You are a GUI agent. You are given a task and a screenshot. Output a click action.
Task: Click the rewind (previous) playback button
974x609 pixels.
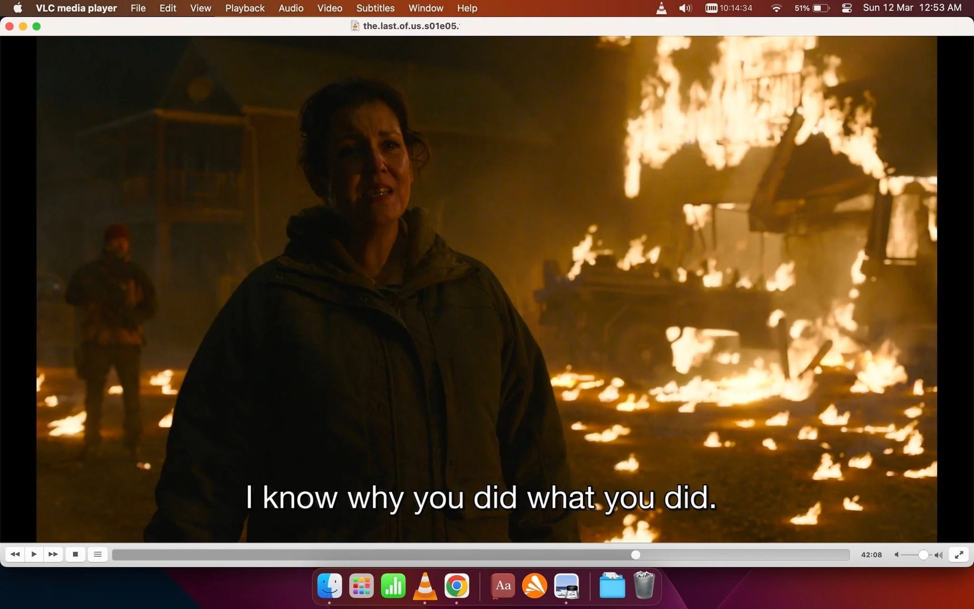[15, 554]
